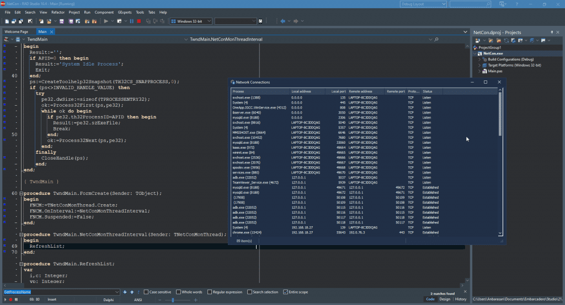Screen dimensions: 565x305
Task: Open the File menu
Action: click(x=8, y=12)
